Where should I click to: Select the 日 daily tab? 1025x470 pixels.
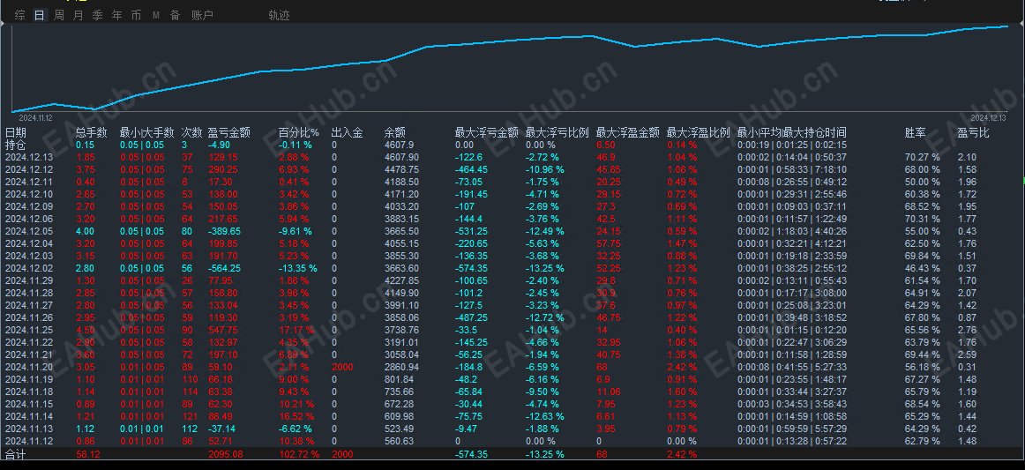[x=40, y=15]
